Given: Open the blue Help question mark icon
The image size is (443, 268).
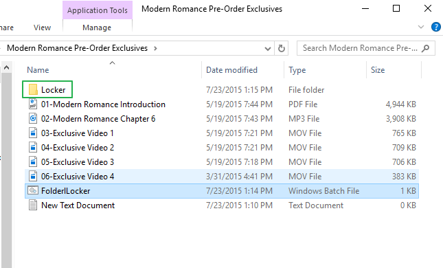Looking at the screenshot, I should (x=435, y=27).
